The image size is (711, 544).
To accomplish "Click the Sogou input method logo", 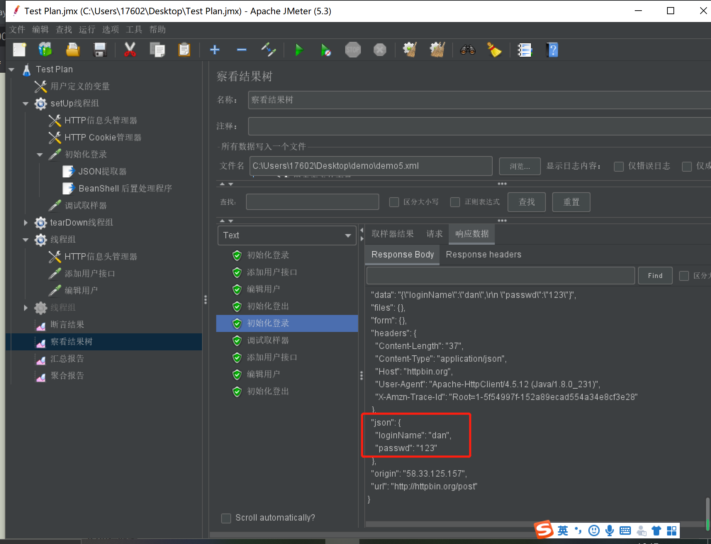I will pos(544,530).
